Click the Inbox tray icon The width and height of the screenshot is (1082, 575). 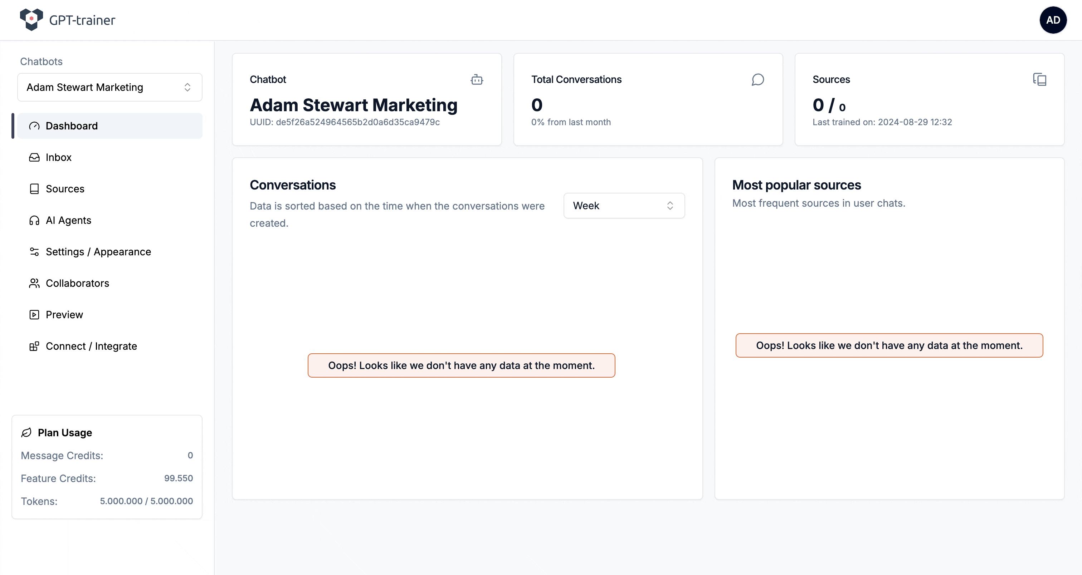pos(34,157)
